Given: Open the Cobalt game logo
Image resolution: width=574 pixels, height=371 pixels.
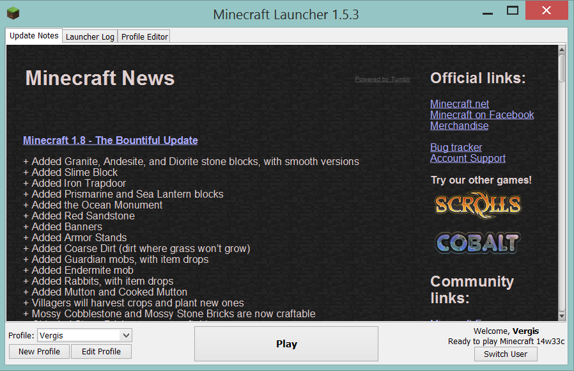Looking at the screenshot, I should pos(477,243).
